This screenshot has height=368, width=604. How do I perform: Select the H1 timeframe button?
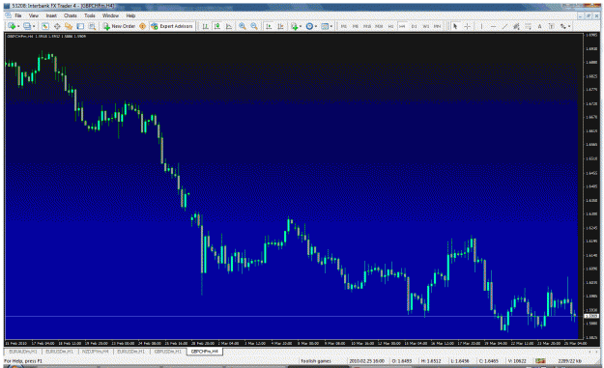(390, 26)
